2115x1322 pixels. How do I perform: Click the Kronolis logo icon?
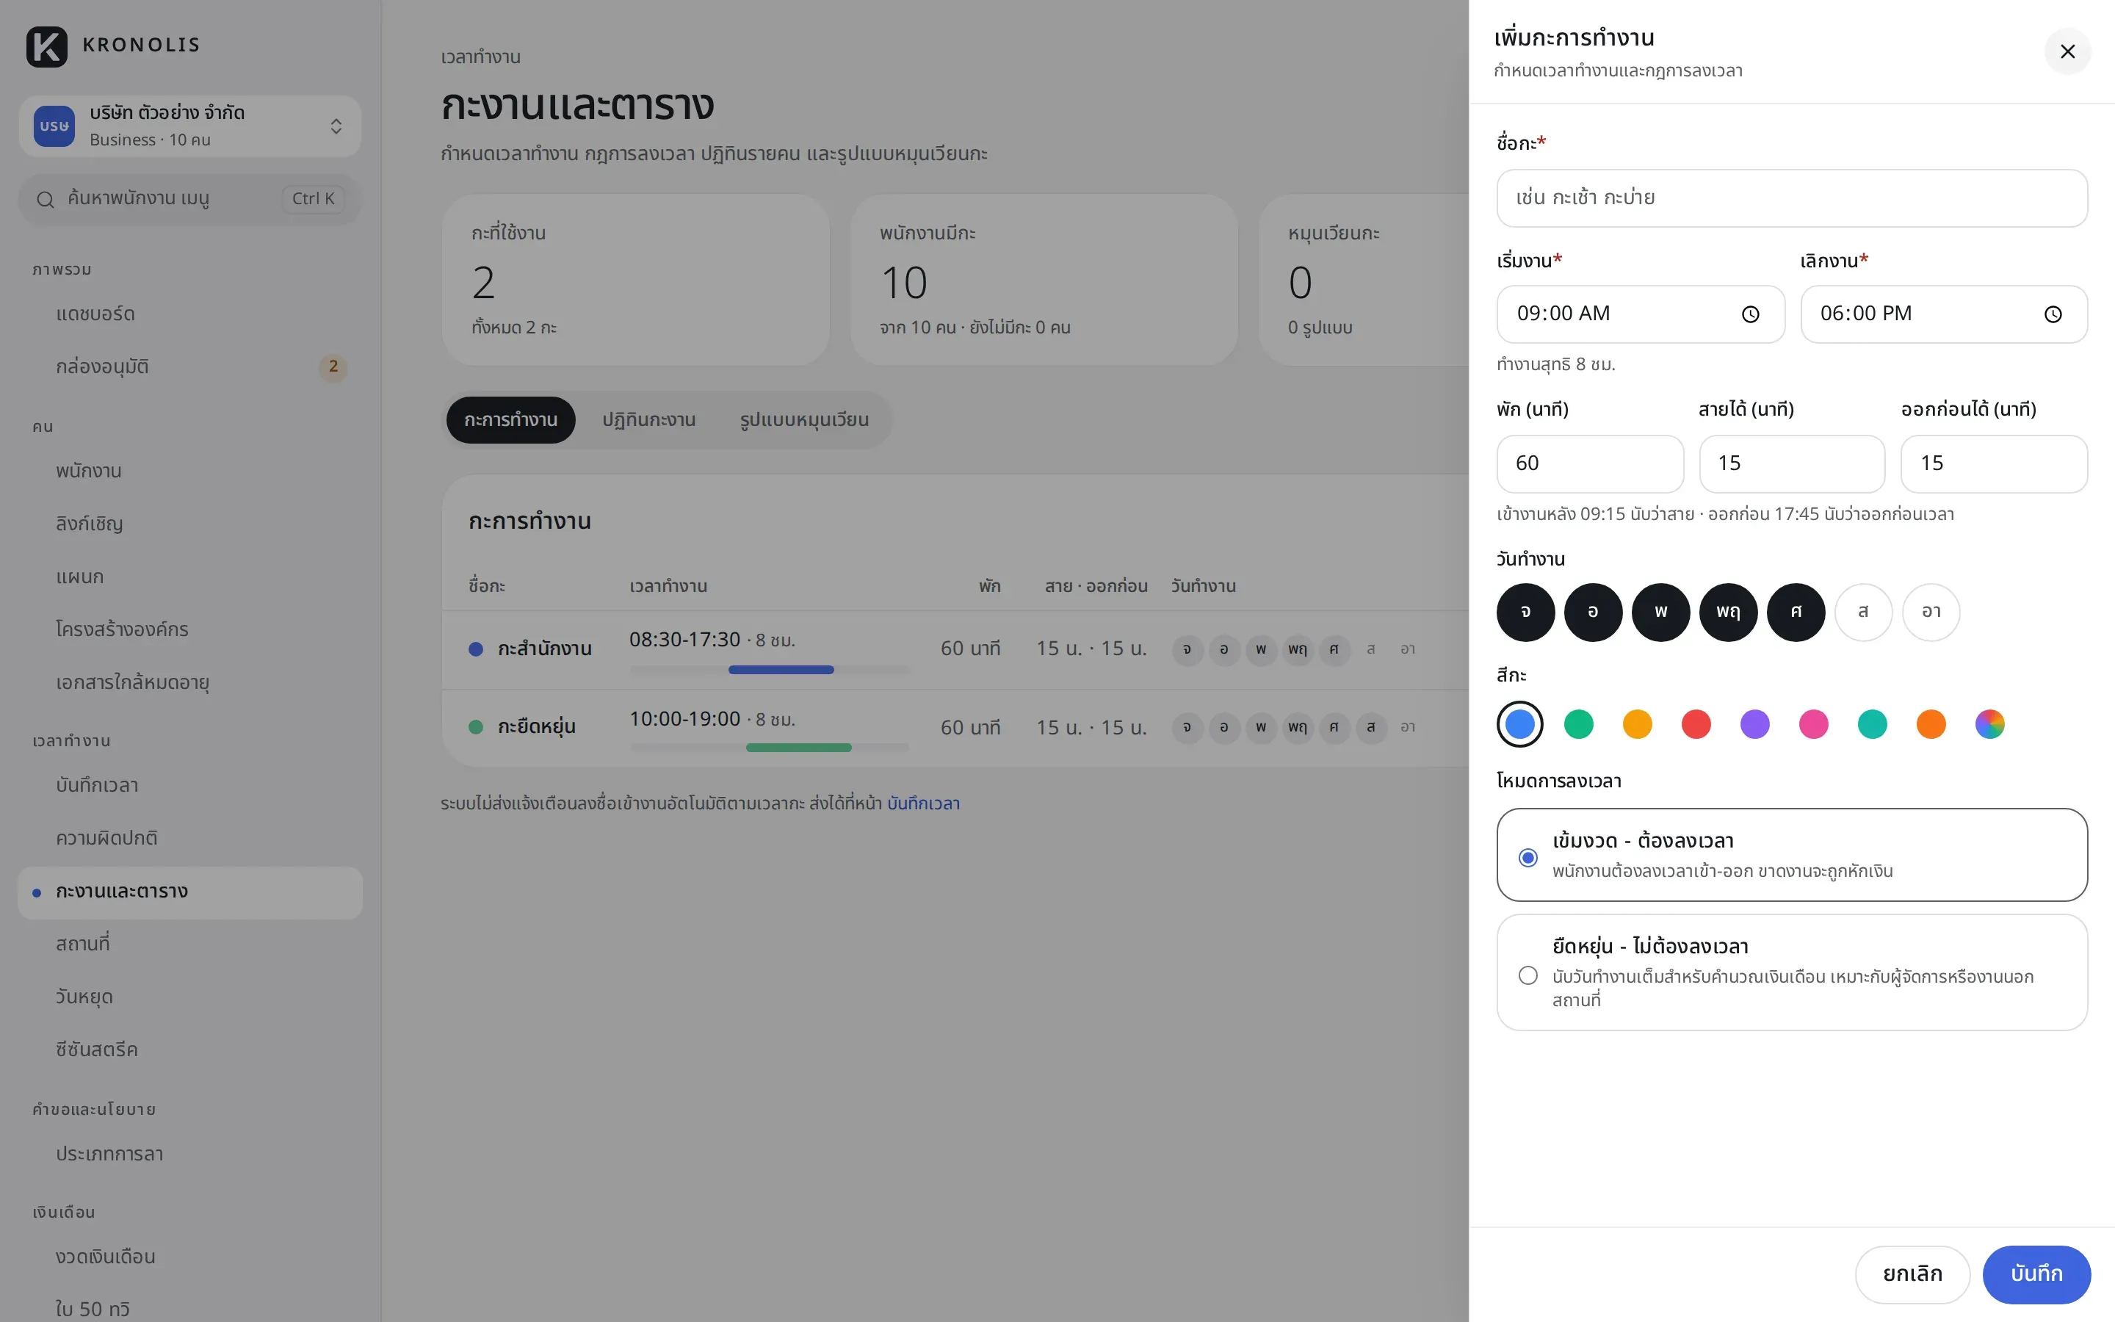(x=47, y=46)
